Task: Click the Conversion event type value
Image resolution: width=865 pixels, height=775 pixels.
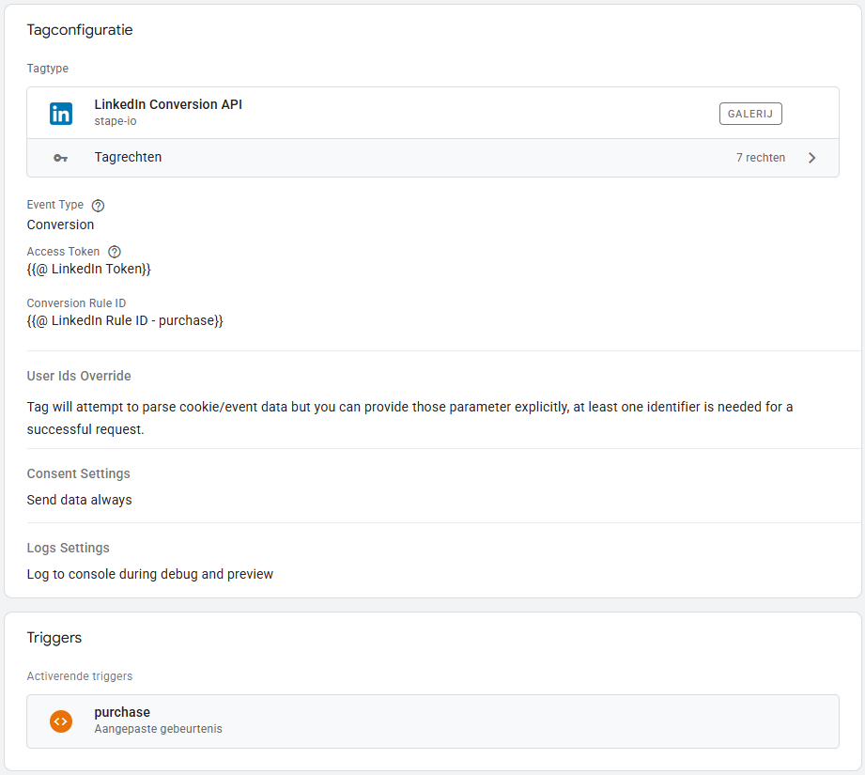Action: [x=60, y=225]
